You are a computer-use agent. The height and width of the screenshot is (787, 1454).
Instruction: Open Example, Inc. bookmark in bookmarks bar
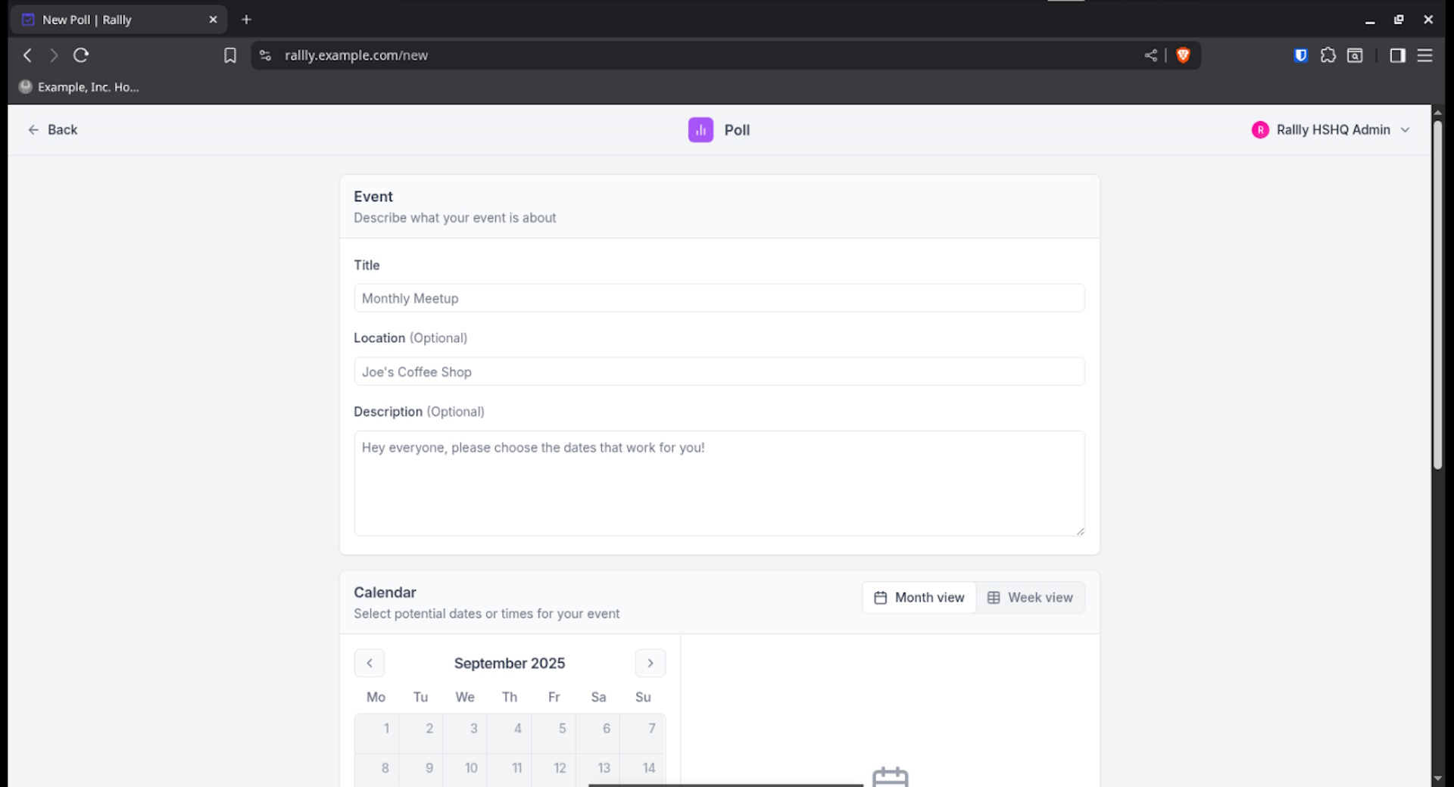coord(80,87)
